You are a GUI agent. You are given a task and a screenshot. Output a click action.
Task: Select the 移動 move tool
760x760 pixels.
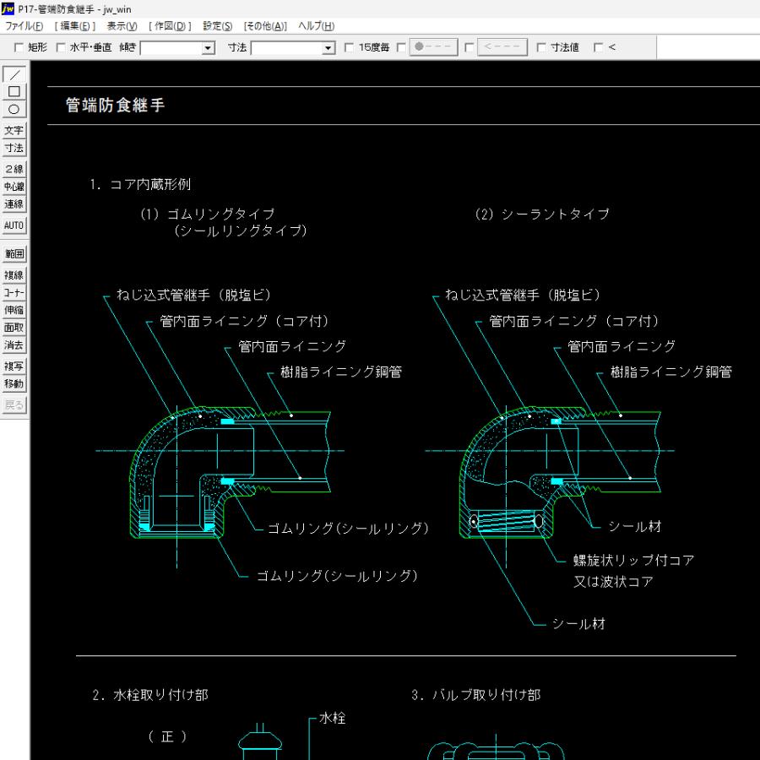pyautogui.click(x=14, y=383)
